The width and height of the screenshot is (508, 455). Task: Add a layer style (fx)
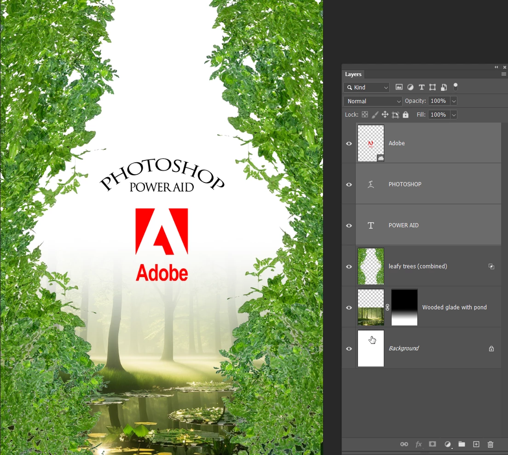click(419, 444)
